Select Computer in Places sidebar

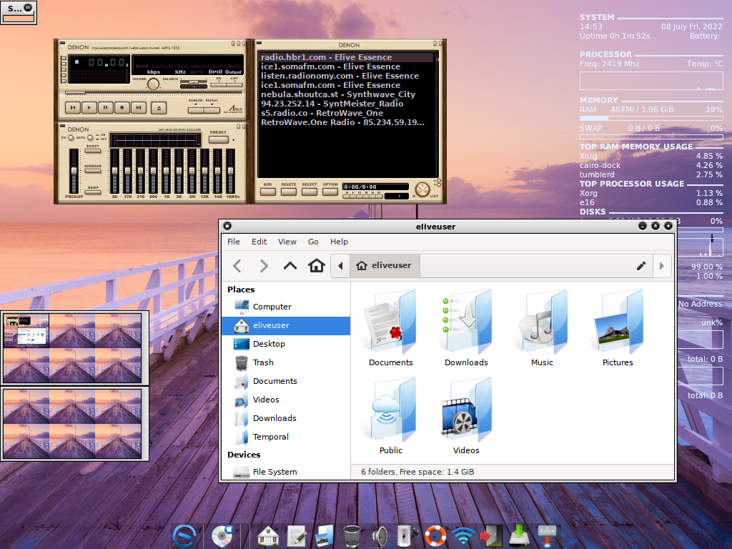[286, 307]
